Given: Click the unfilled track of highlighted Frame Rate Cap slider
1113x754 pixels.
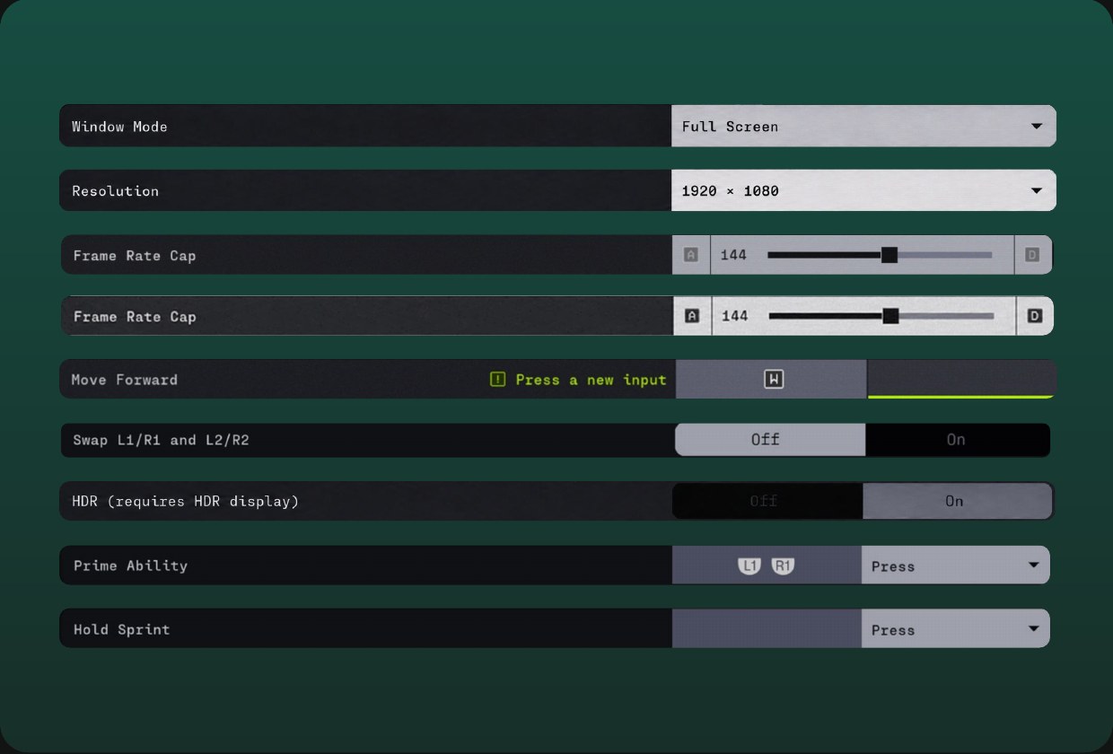Looking at the screenshot, I should pyautogui.click(x=946, y=316).
